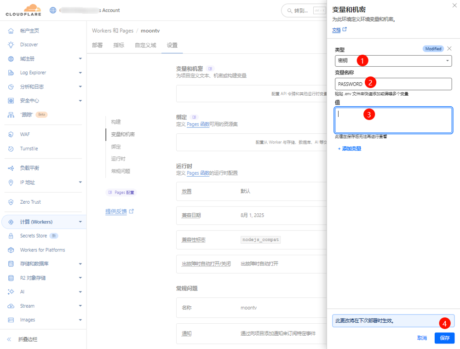This screenshot has width=460, height=349.
Task: Open Discover lightbulb icon
Action: pyautogui.click(x=11, y=45)
